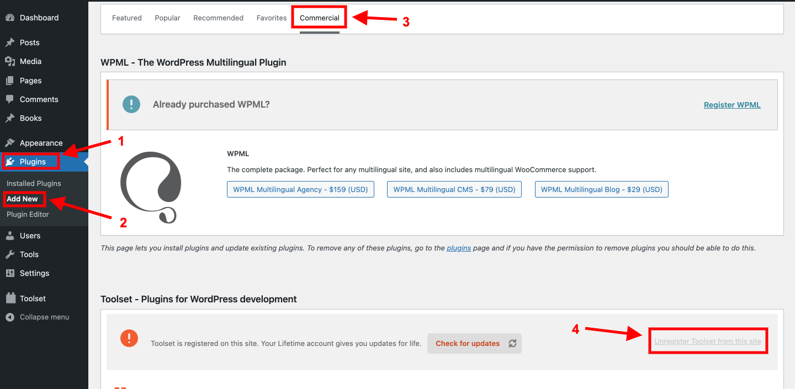Open the Comments menu label
Screen dimensions: 795x389
[39, 99]
